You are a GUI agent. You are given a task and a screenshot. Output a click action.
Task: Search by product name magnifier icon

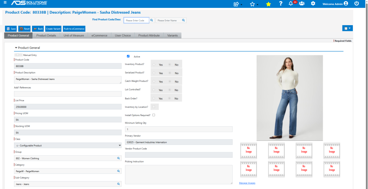pos(184,21)
